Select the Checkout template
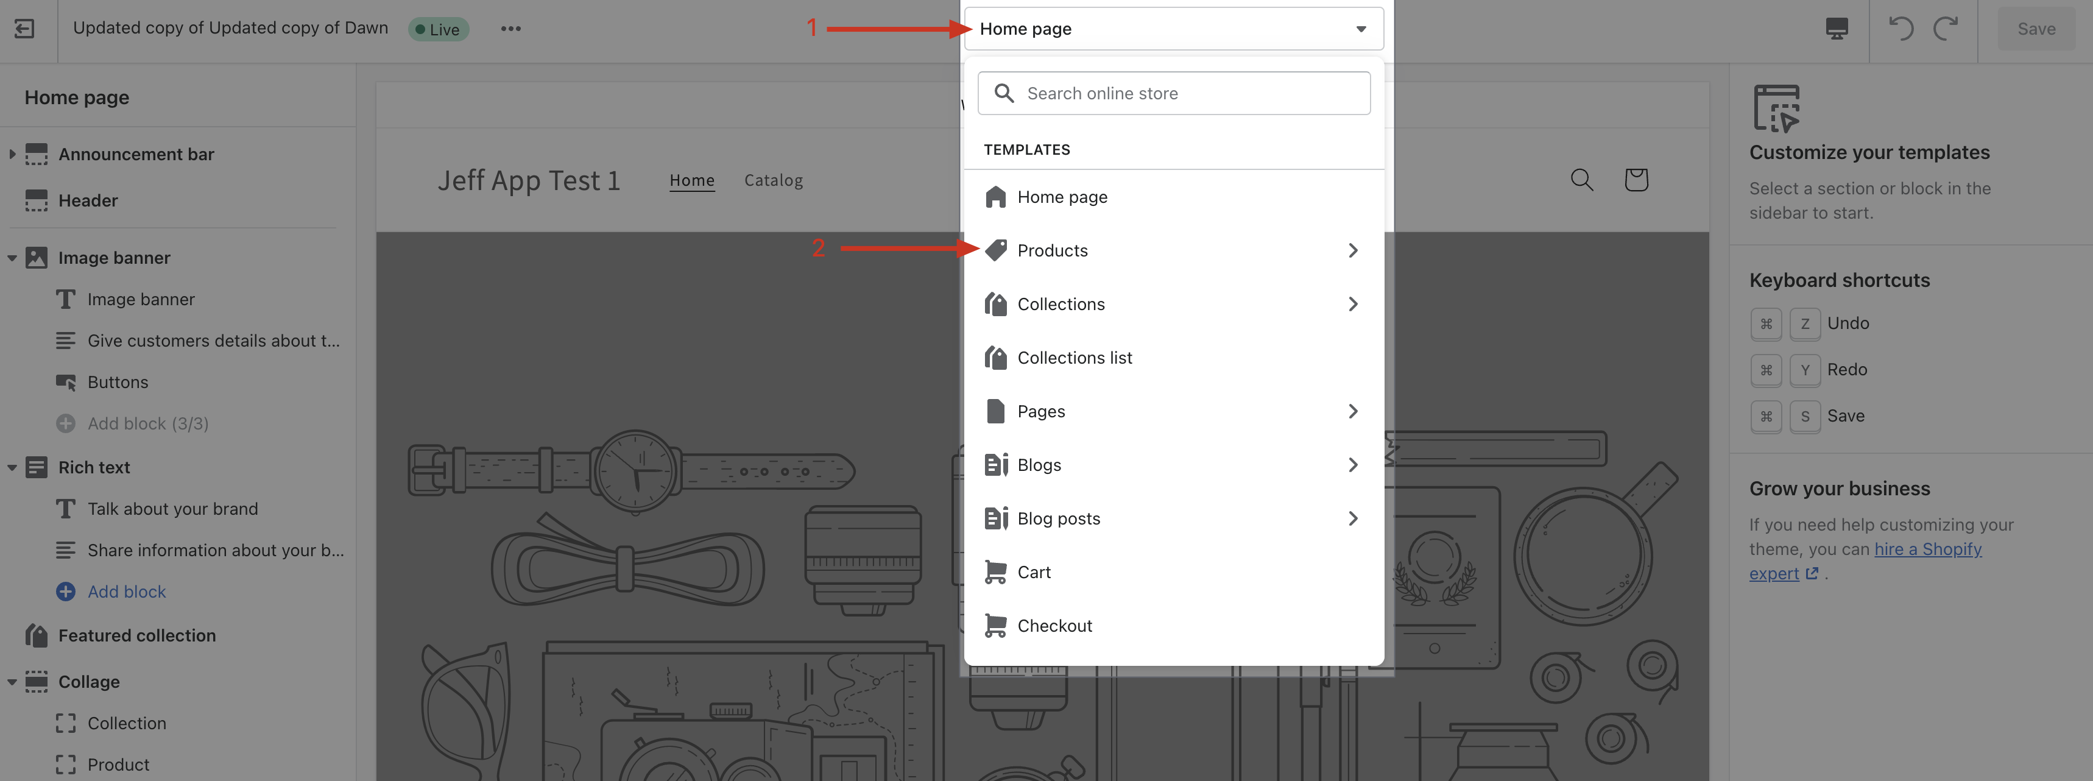The height and width of the screenshot is (781, 2093). coord(1173,626)
